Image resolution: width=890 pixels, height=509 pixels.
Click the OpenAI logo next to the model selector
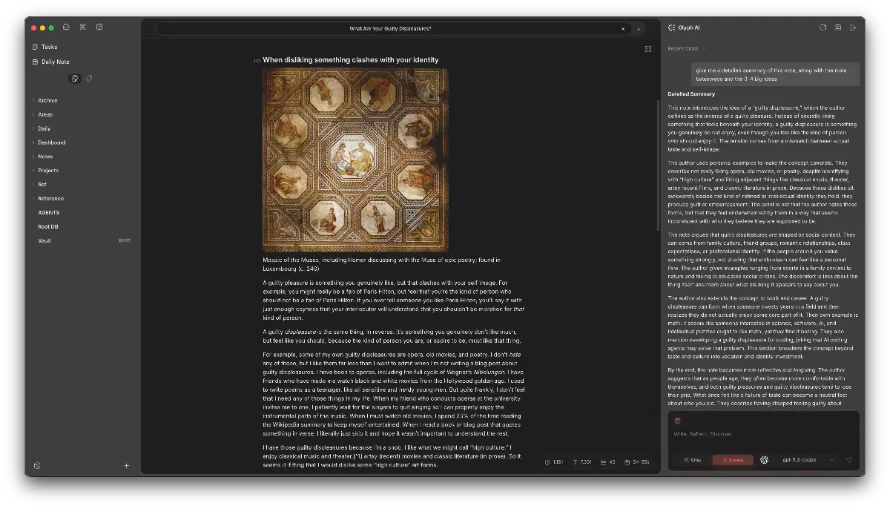pyautogui.click(x=764, y=460)
